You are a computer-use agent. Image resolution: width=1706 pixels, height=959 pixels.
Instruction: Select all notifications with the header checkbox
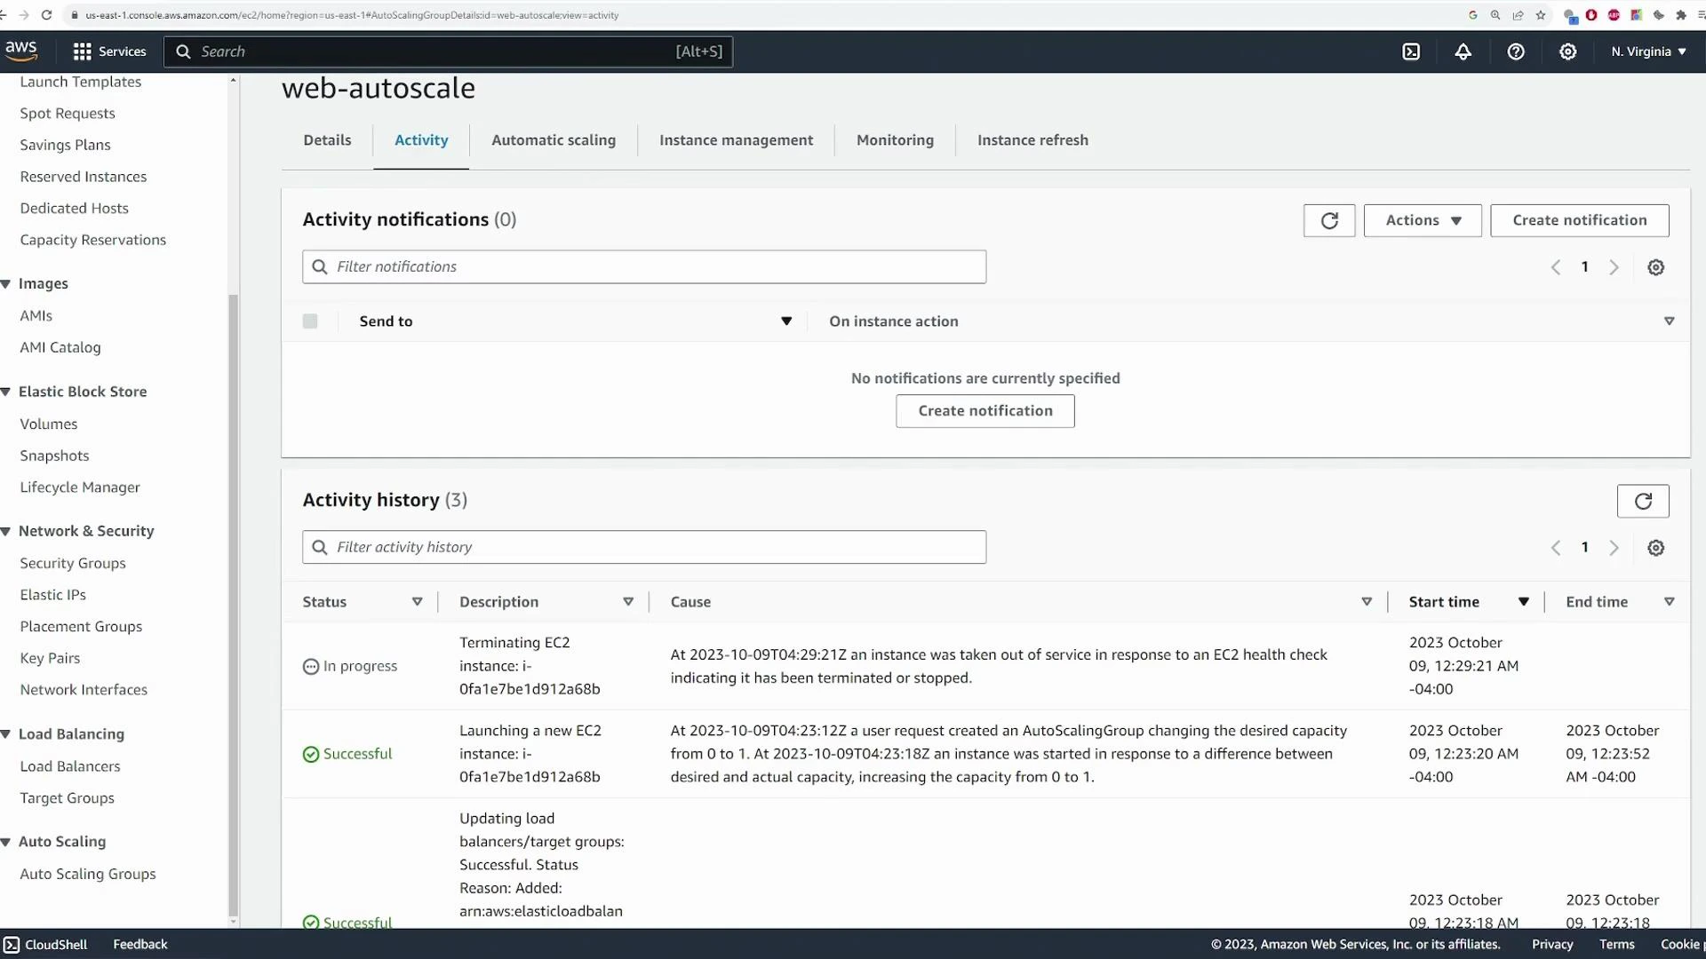(x=310, y=321)
